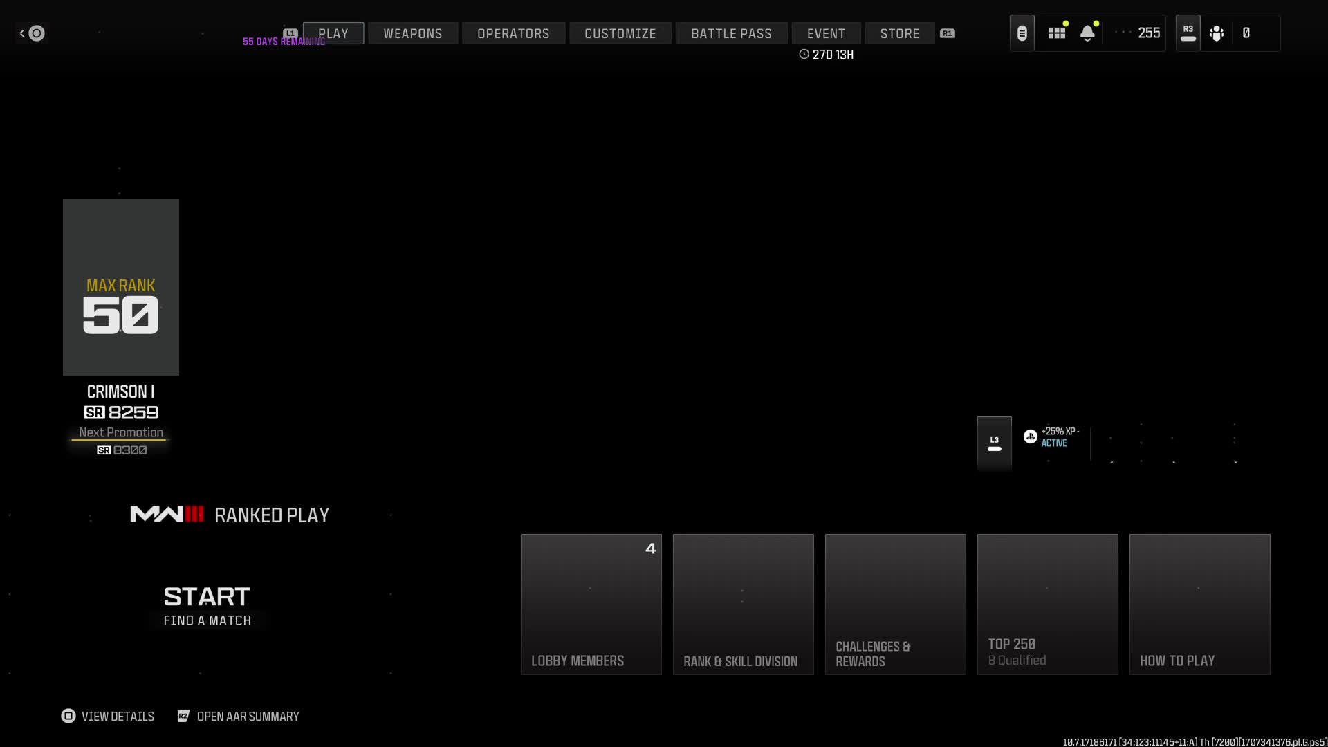Image resolution: width=1328 pixels, height=747 pixels.
Task: Open the Operators tab
Action: [x=513, y=33]
